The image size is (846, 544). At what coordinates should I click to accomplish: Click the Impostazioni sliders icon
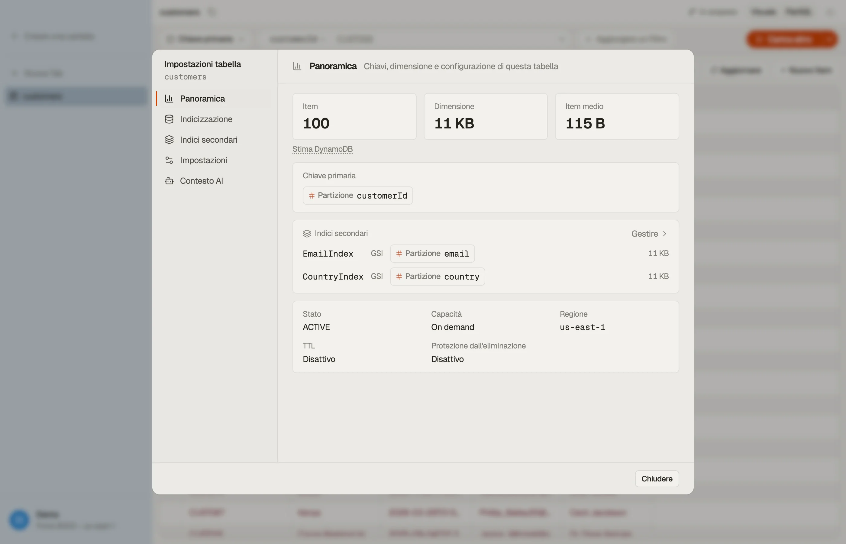pos(169,160)
